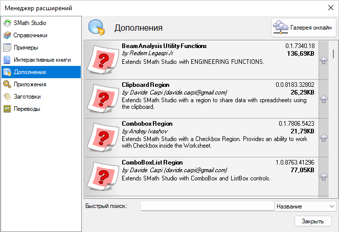Click the Заготовки icon in sidebar
339x232 pixels.
[7, 97]
